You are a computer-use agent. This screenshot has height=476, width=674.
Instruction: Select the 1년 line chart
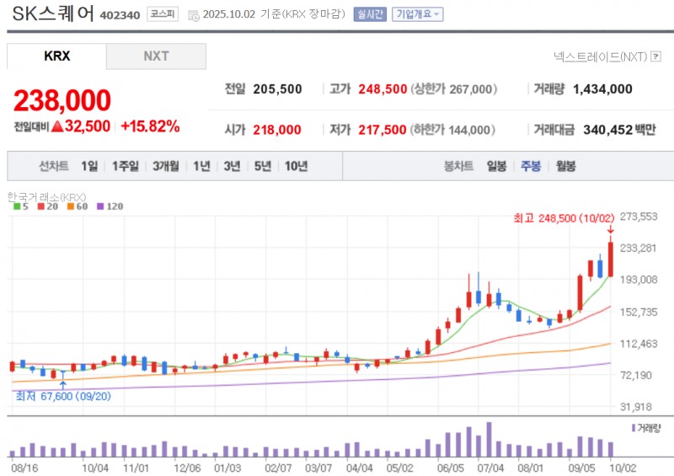(201, 166)
